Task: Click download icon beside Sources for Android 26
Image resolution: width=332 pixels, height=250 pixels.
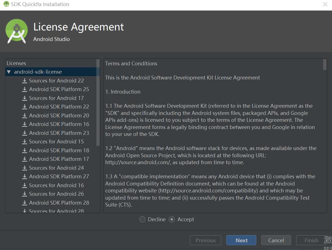Action: [x=25, y=194]
